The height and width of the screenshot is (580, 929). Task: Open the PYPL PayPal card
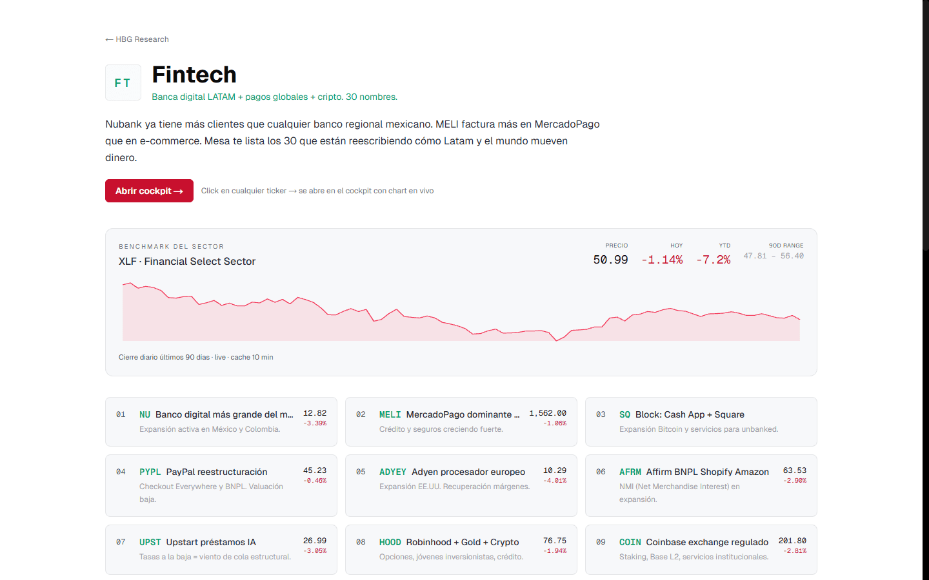coord(221,485)
